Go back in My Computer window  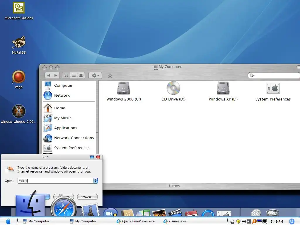tap(49, 75)
